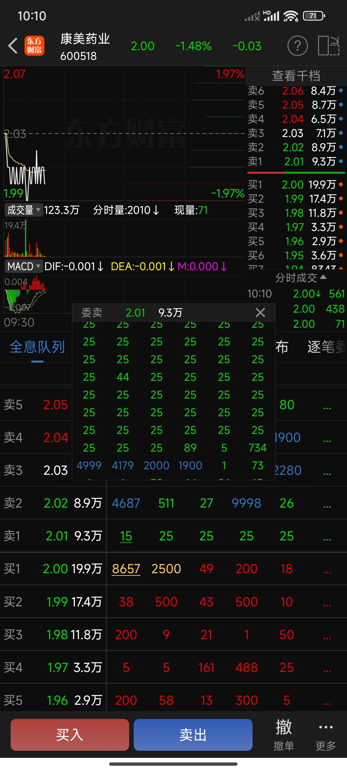This screenshot has width=347, height=772.
Task: Switch to the 逐笔委 tab
Action: [x=326, y=347]
